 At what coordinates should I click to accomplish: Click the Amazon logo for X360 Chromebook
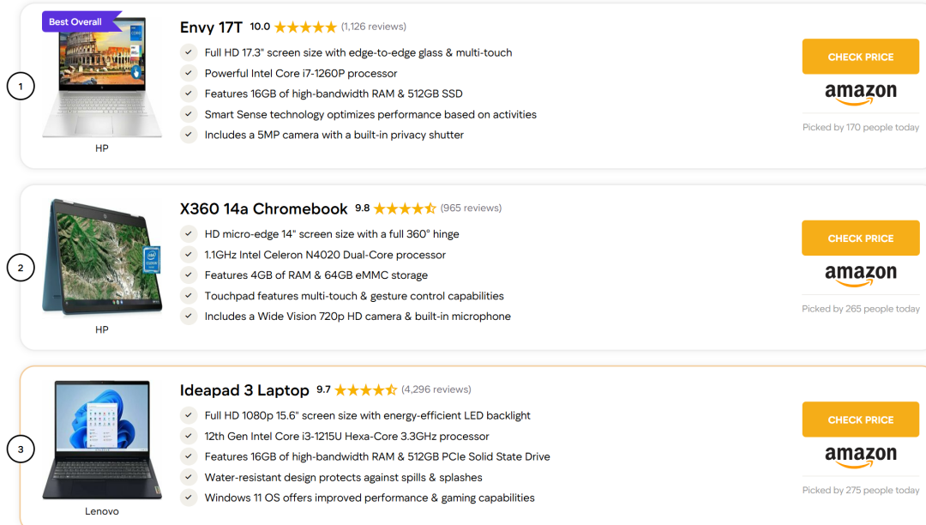point(861,275)
